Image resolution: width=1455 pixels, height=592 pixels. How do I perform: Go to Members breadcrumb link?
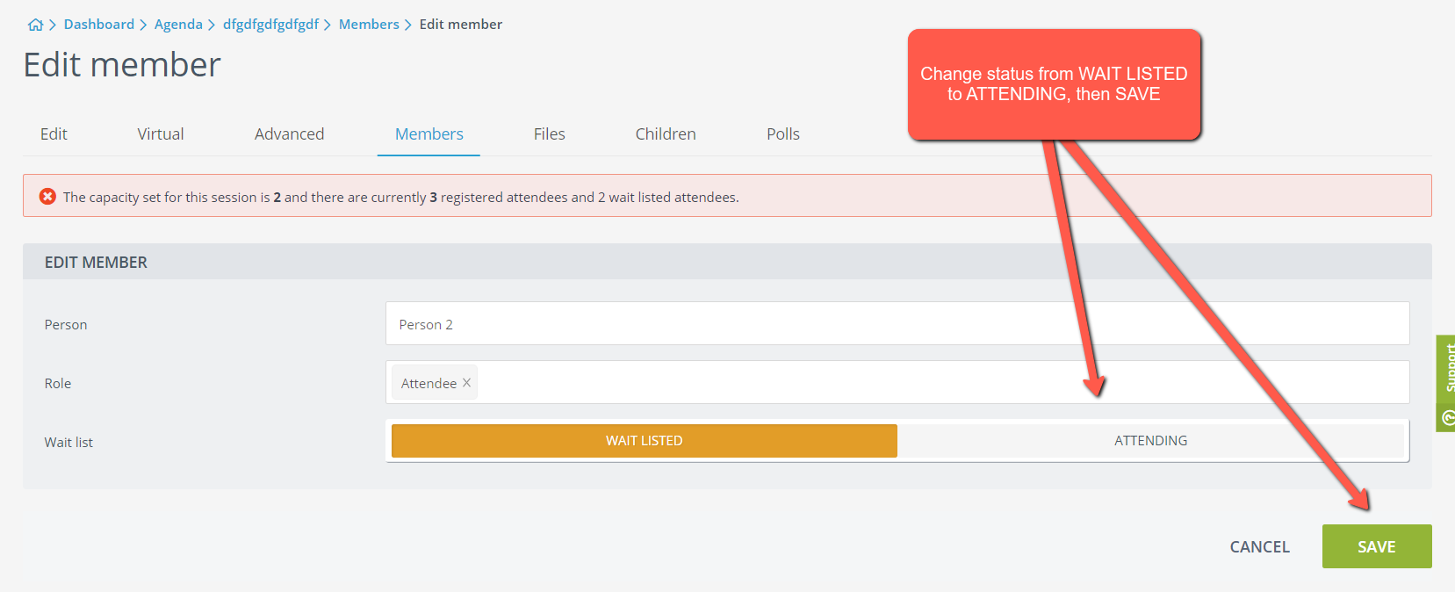tap(369, 25)
